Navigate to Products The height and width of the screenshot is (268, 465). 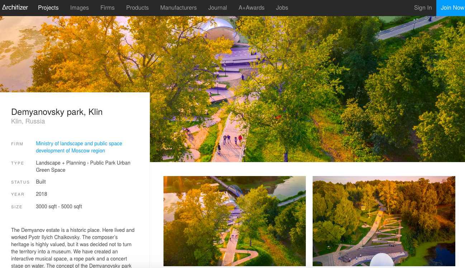point(137,8)
